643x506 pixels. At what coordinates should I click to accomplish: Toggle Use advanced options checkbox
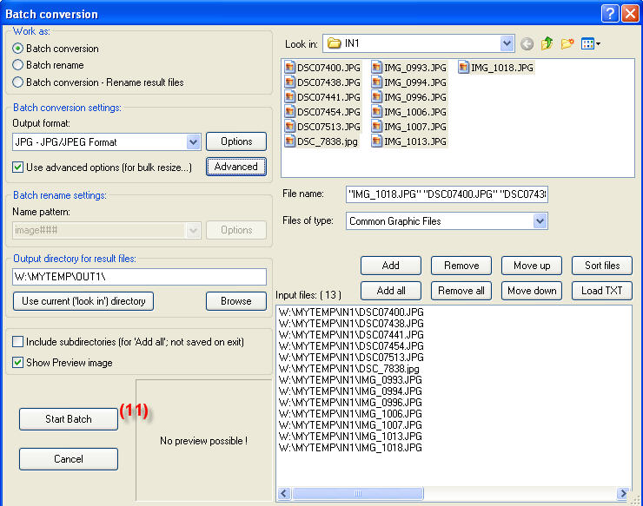pyautogui.click(x=18, y=167)
